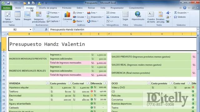Insert a Hipervínculo
Image resolution: width=200 pixels, height=112 pixels.
[x=138, y=16]
